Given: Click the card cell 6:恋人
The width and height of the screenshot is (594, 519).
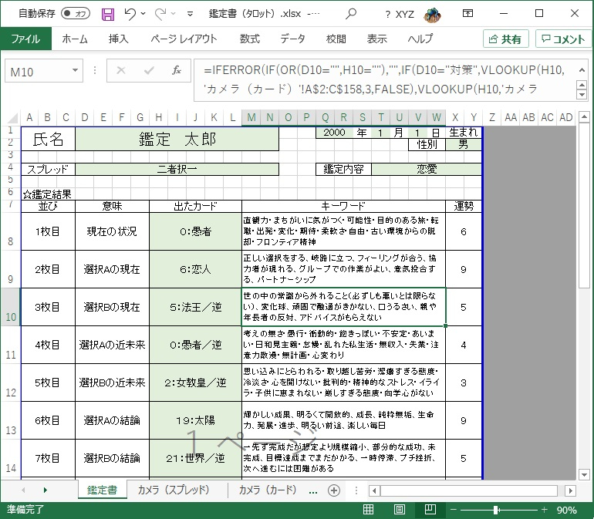Looking at the screenshot, I should [x=195, y=269].
